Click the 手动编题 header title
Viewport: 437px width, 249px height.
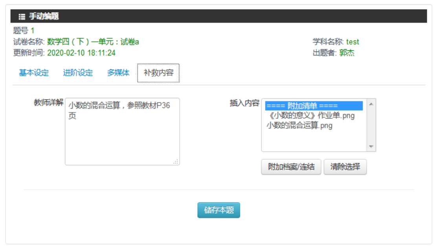(44, 17)
